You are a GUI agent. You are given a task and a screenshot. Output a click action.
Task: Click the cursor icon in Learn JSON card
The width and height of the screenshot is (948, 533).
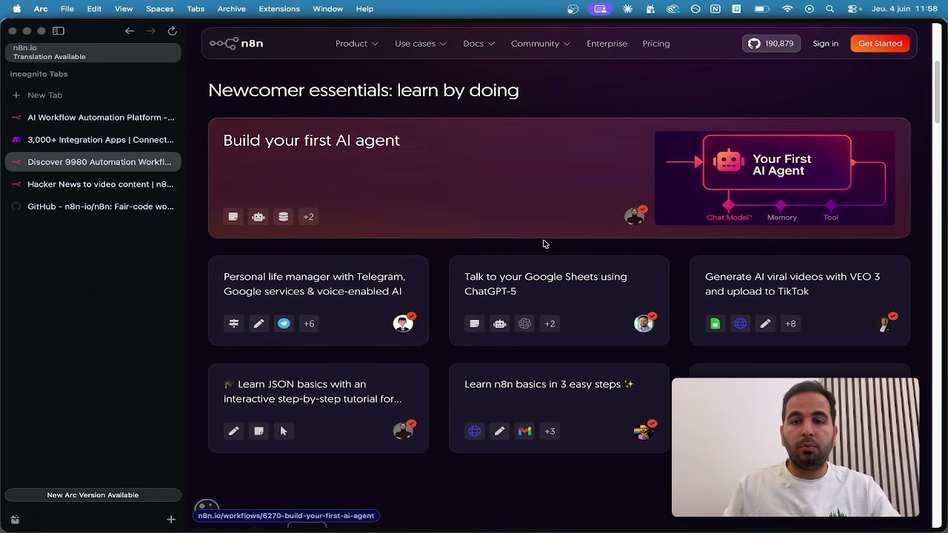(x=284, y=431)
